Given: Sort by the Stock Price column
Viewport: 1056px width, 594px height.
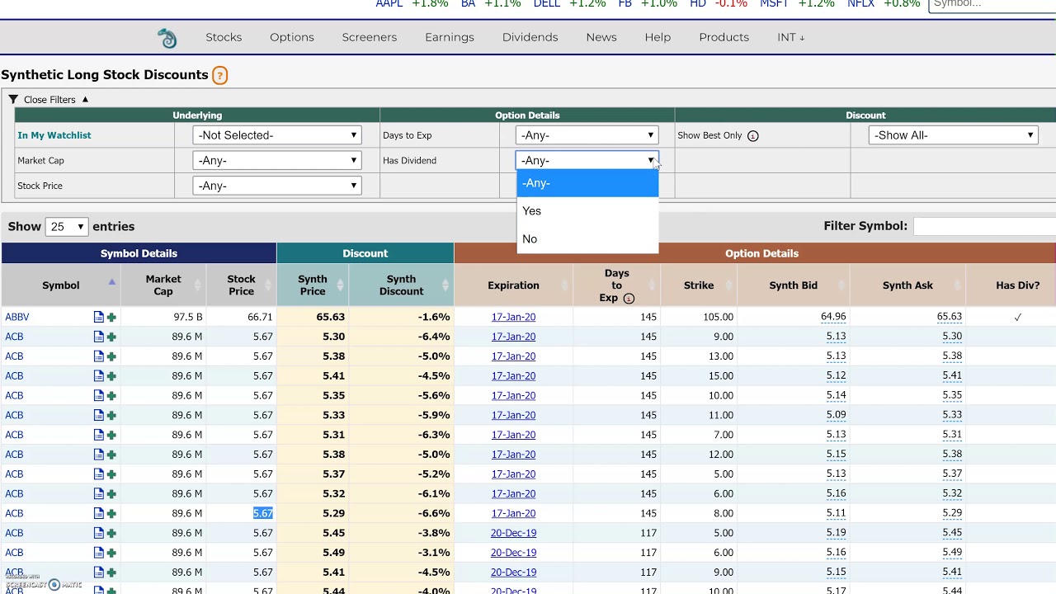Looking at the screenshot, I should click(x=241, y=285).
